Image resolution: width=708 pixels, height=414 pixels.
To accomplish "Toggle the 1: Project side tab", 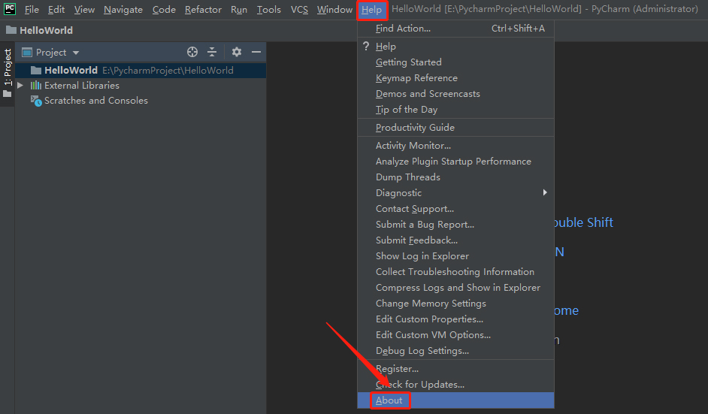I will pyautogui.click(x=8, y=73).
